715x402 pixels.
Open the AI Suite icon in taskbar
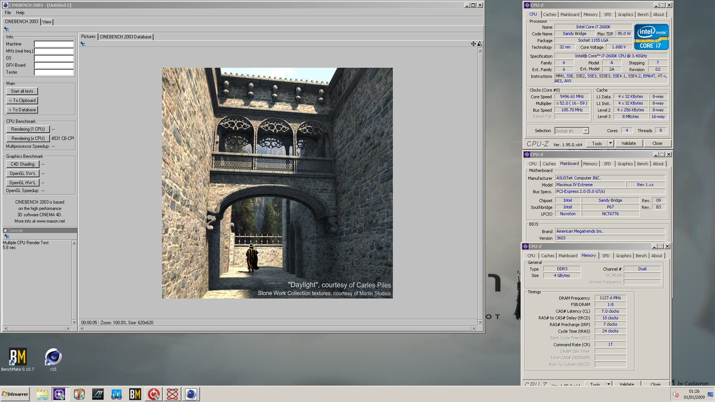[x=98, y=394]
